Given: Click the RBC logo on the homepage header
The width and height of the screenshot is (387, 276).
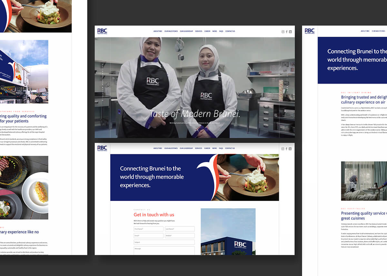Looking at the screenshot, I should [102, 31].
